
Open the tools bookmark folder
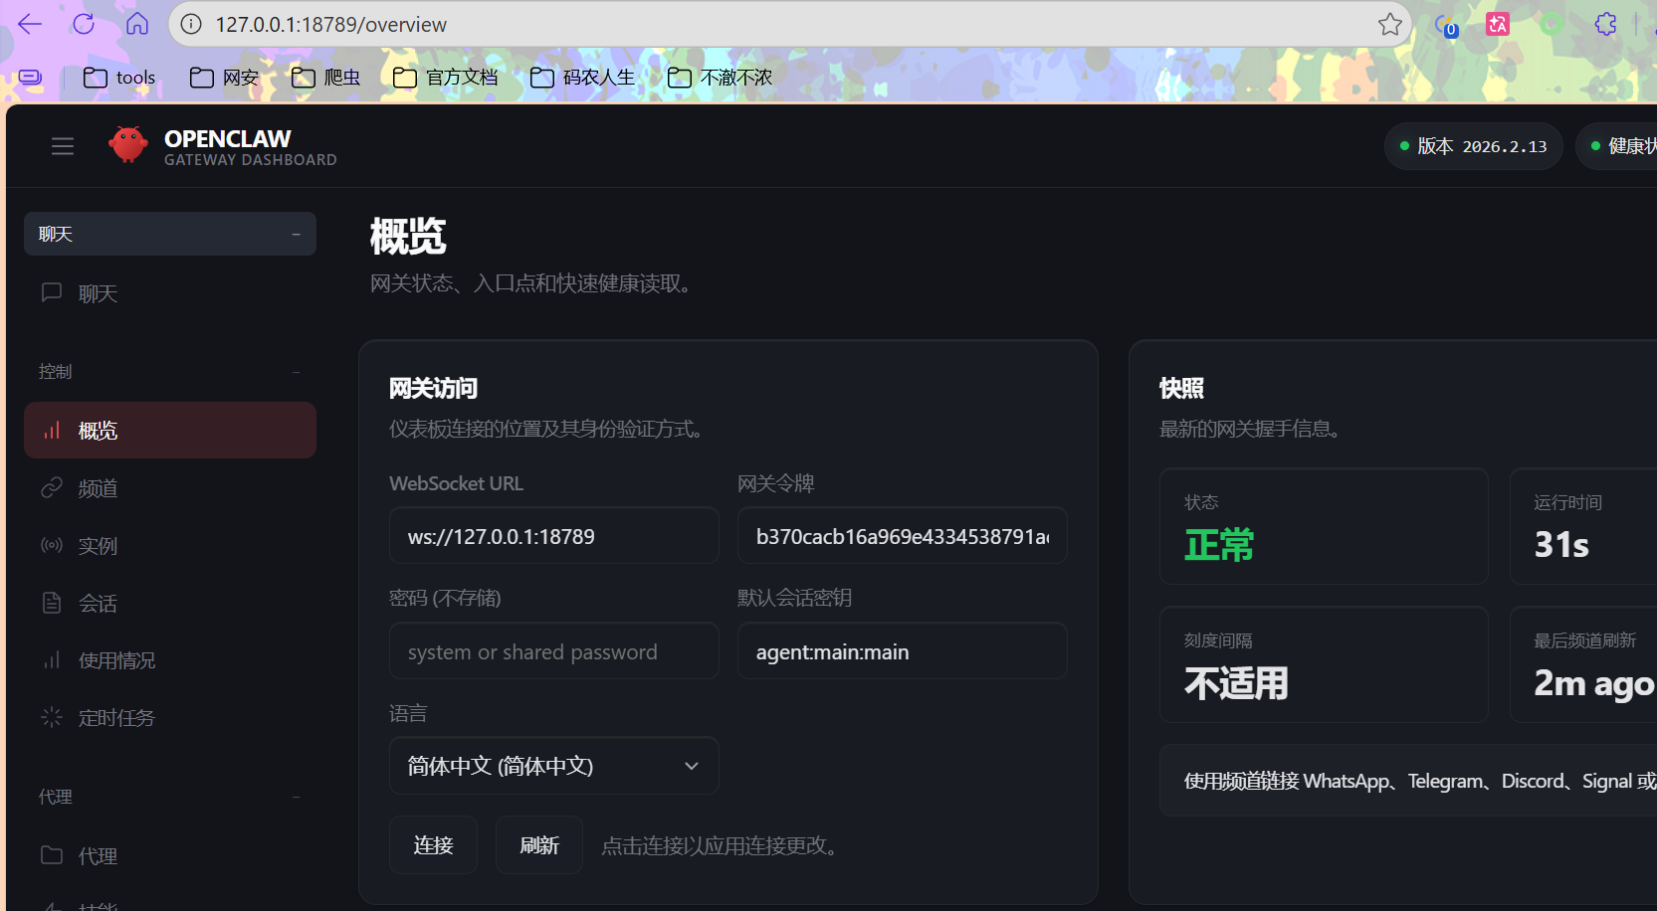coord(119,77)
